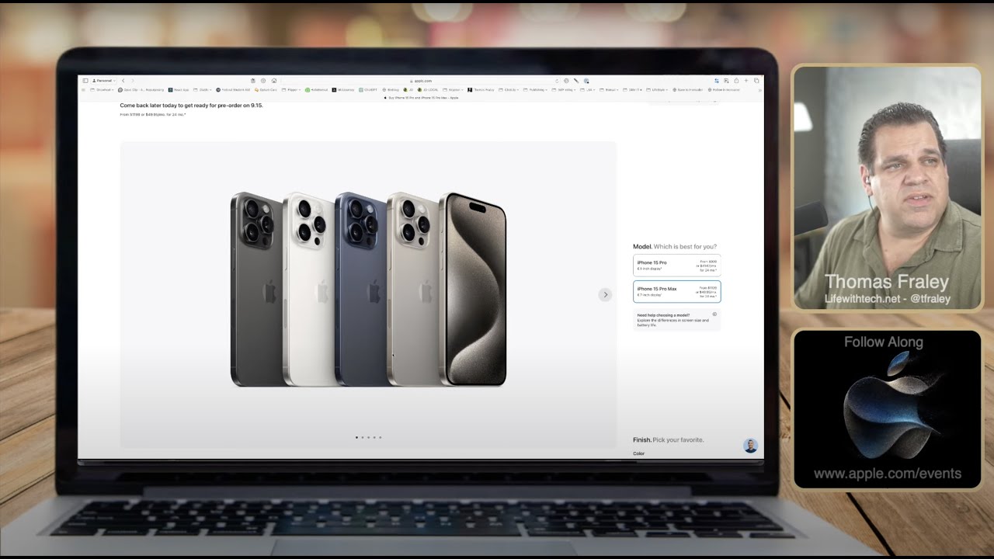Select the Buy iPhone 15 Pro tab

(422, 98)
